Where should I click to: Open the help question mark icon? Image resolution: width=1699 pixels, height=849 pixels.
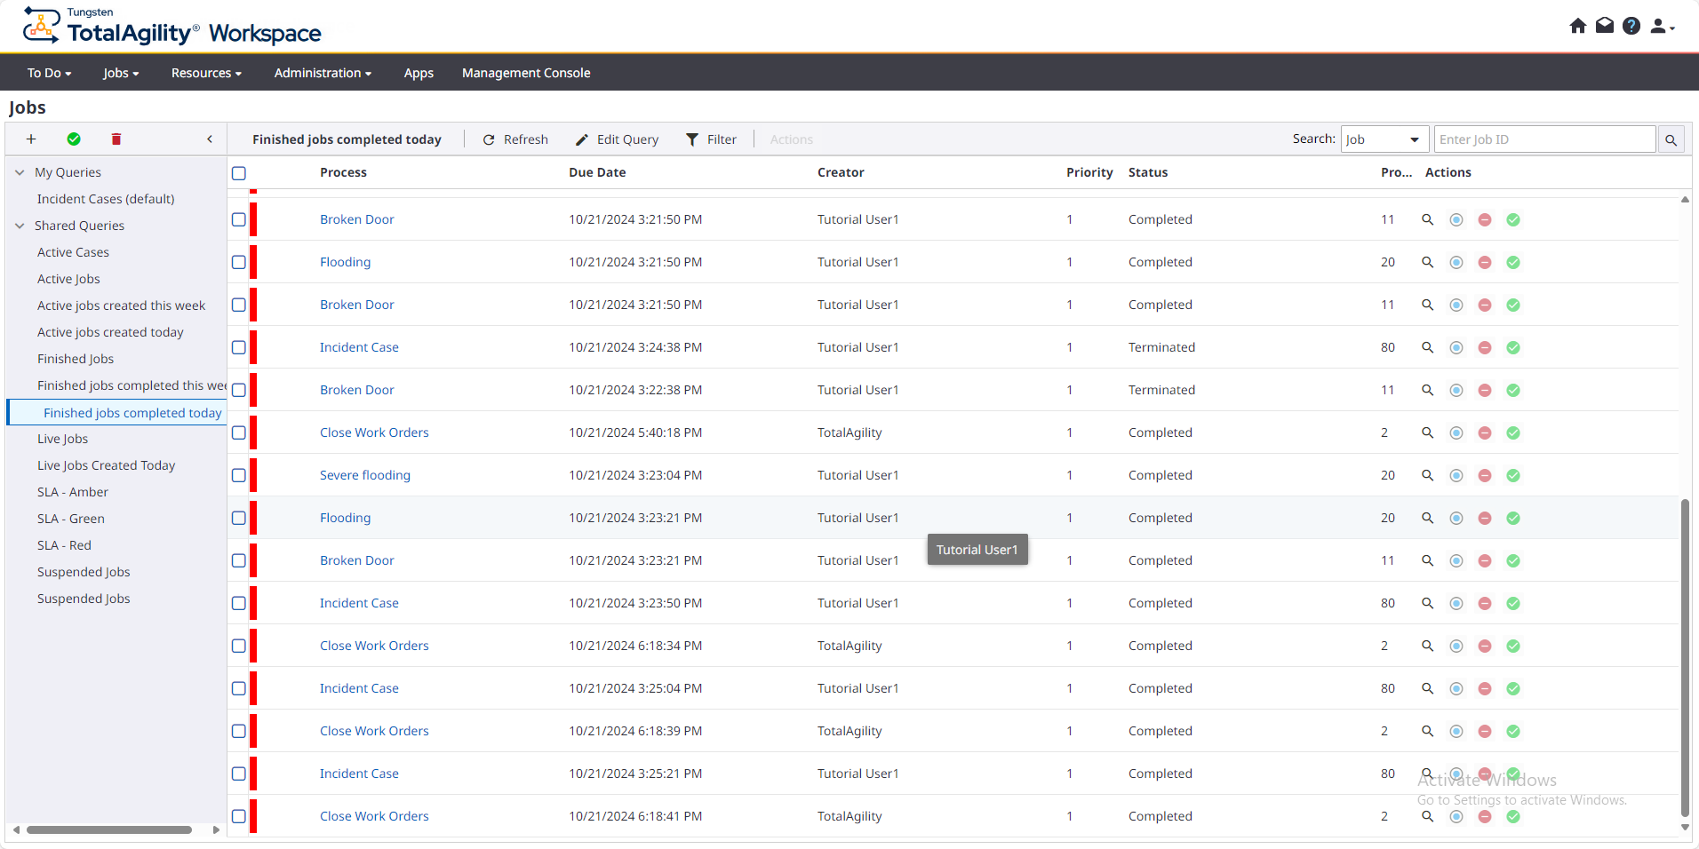pos(1631,26)
